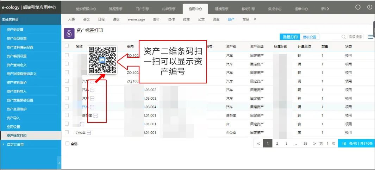Show QR code icon for asset 1.03.004

pos(93,107)
